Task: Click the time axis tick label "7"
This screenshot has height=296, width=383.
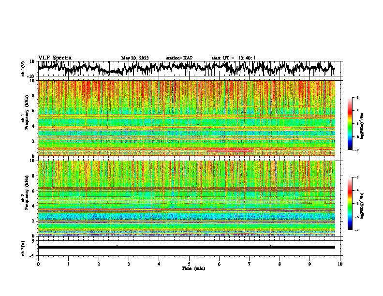Action: pos(250,264)
